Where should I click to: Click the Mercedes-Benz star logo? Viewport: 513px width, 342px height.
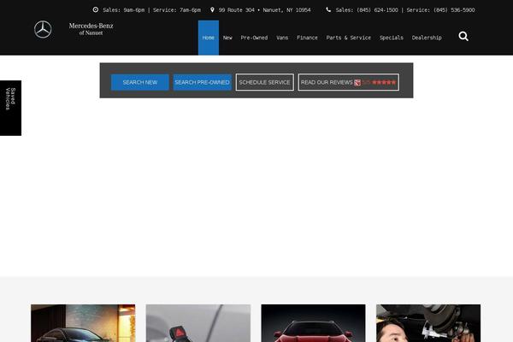[x=43, y=29]
